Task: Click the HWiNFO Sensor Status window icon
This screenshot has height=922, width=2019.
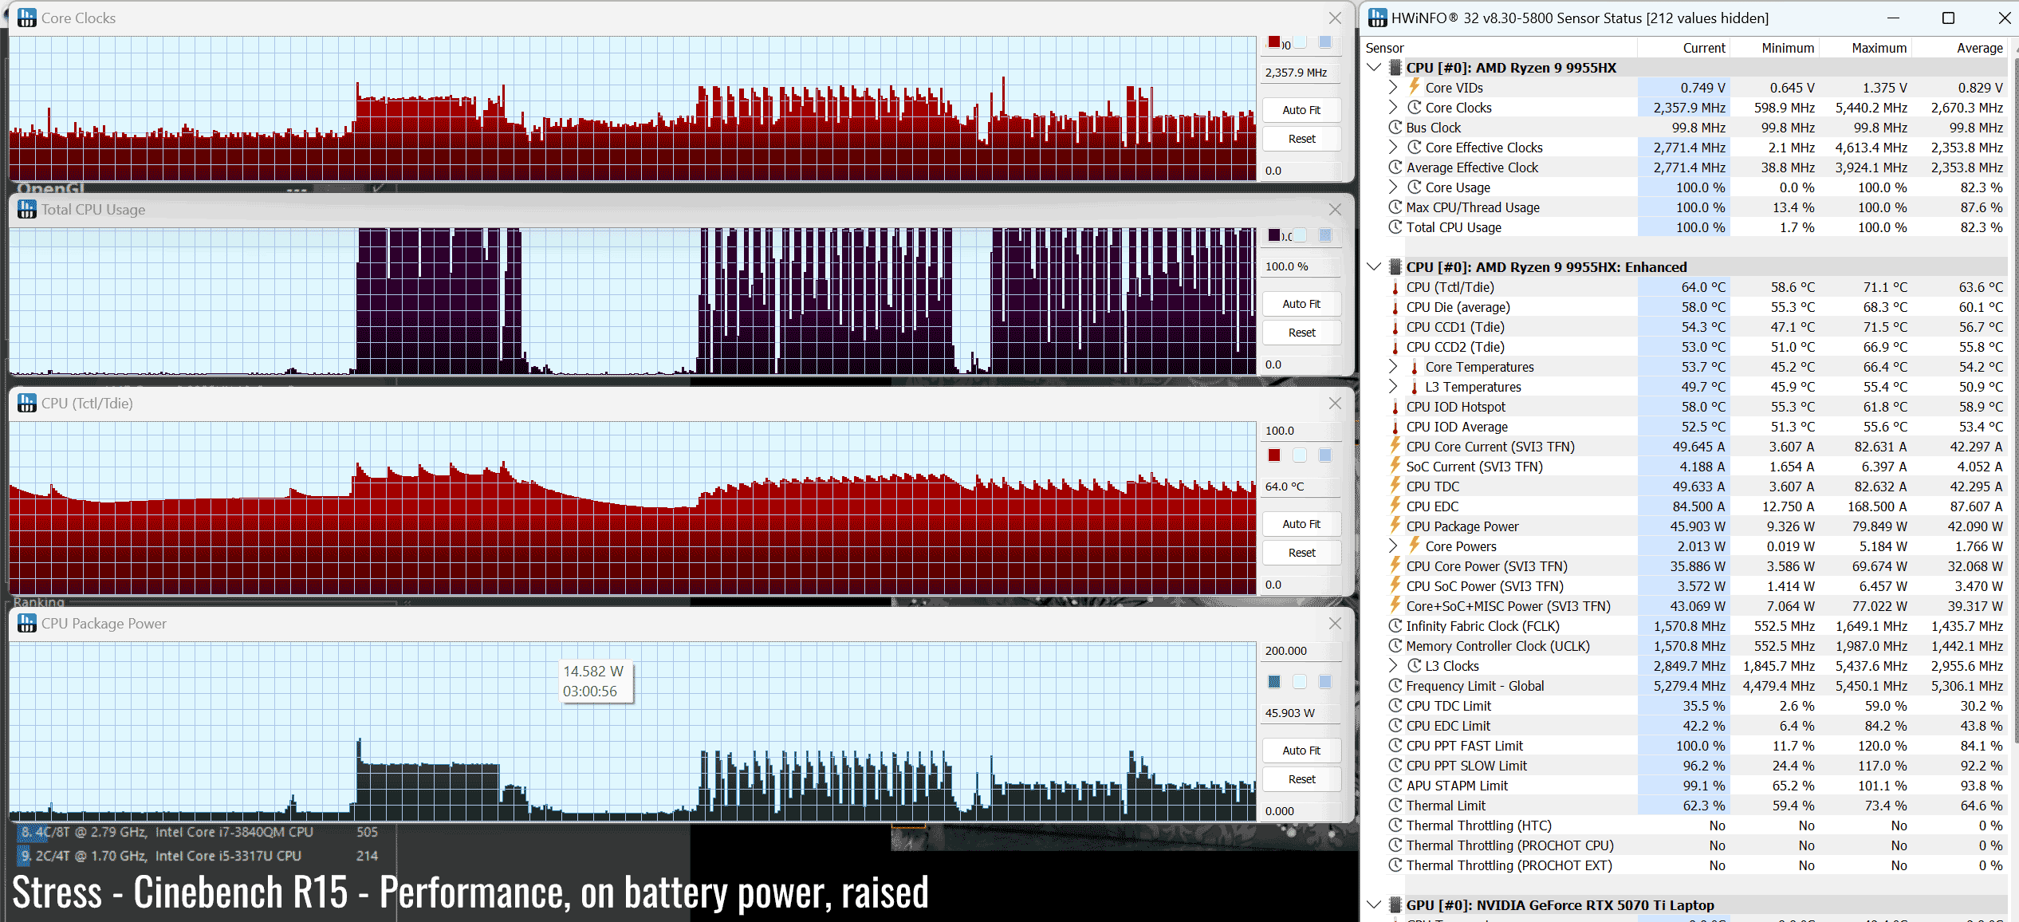Action: click(x=1377, y=18)
